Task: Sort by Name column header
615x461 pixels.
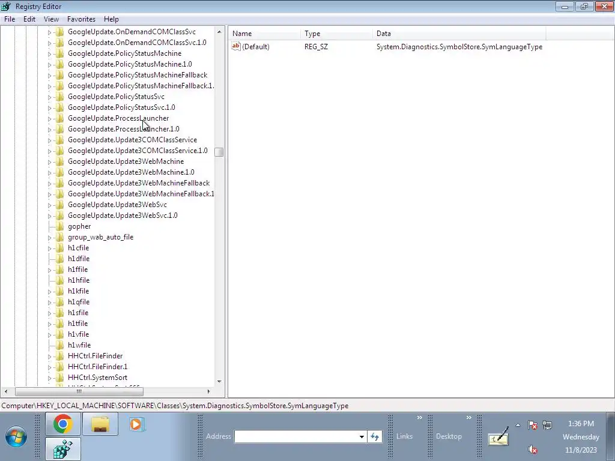Action: [264, 34]
